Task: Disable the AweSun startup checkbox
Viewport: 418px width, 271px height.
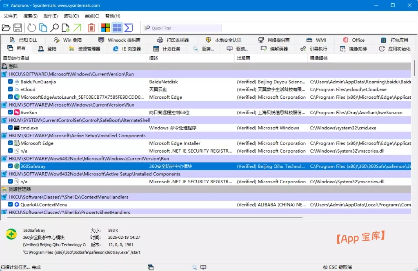Action: [10, 112]
